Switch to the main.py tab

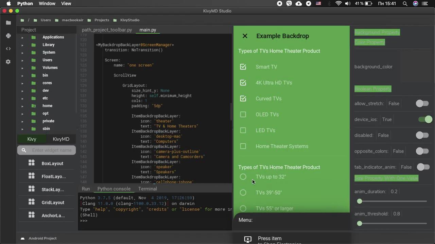click(148, 30)
